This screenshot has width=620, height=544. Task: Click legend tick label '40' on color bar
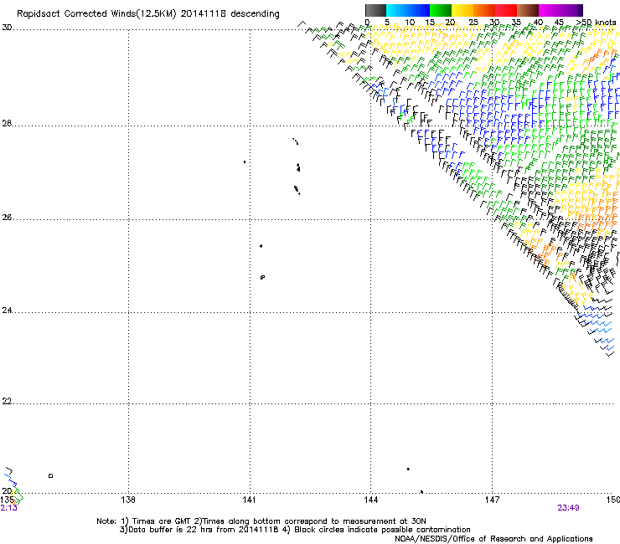point(538,23)
